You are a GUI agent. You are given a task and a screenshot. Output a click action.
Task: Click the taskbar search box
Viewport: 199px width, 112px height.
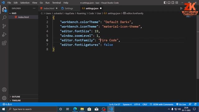click(x=32, y=109)
